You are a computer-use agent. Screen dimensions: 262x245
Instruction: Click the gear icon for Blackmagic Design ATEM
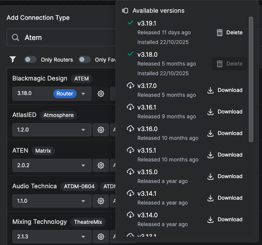click(x=101, y=94)
